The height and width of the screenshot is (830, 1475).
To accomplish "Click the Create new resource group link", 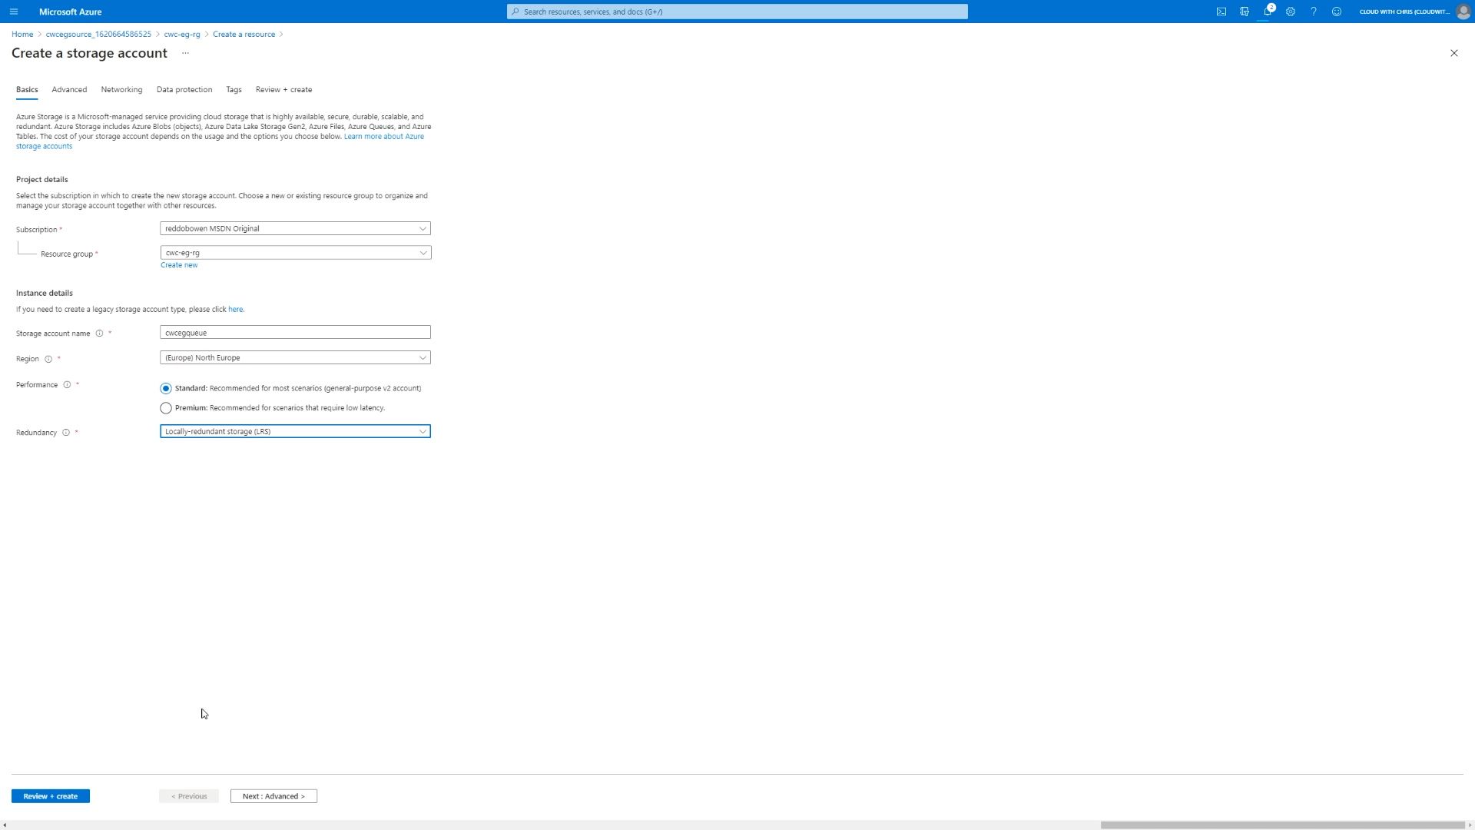I will 179,264.
